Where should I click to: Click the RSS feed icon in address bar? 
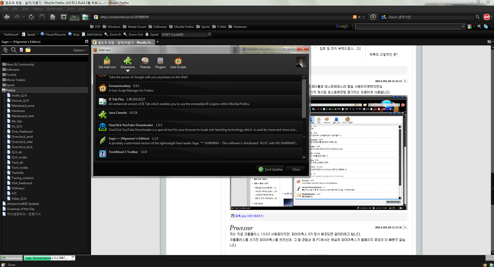pos(355,17)
